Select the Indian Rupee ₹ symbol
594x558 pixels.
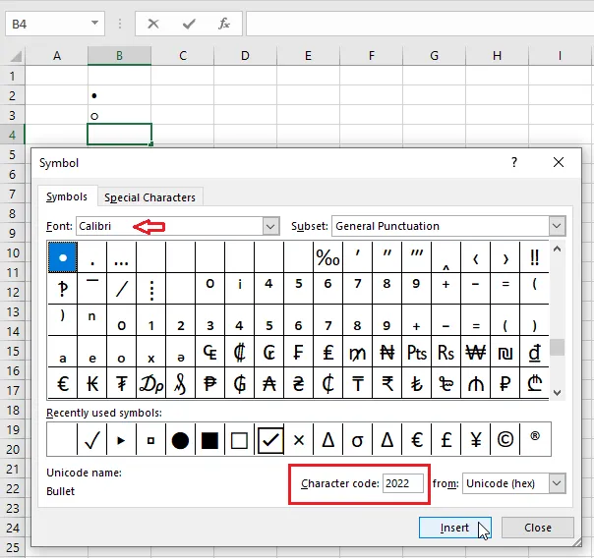click(387, 383)
